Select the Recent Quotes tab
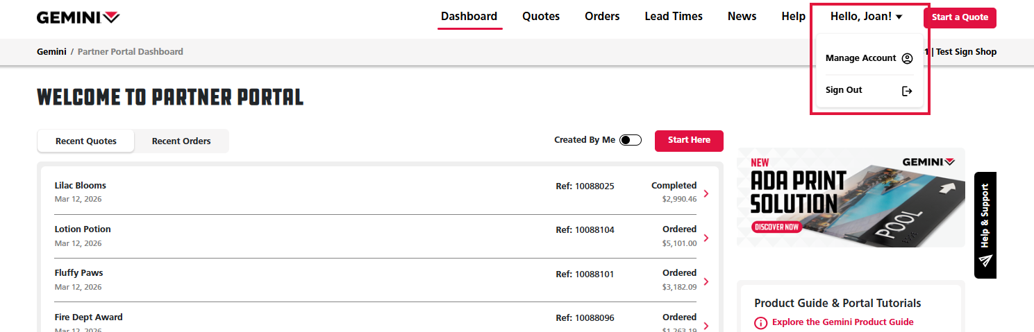 [x=86, y=141]
